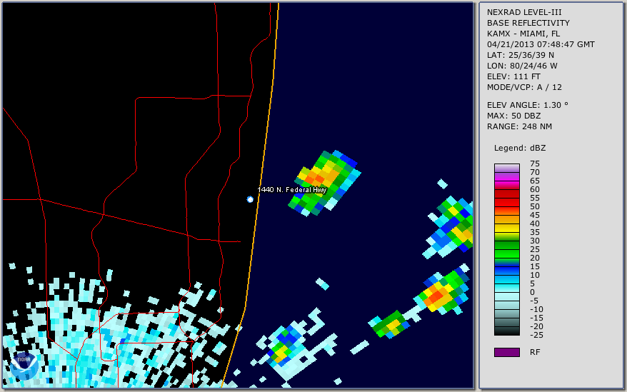Click the orange-red storm core at lower right

pyautogui.click(x=436, y=297)
